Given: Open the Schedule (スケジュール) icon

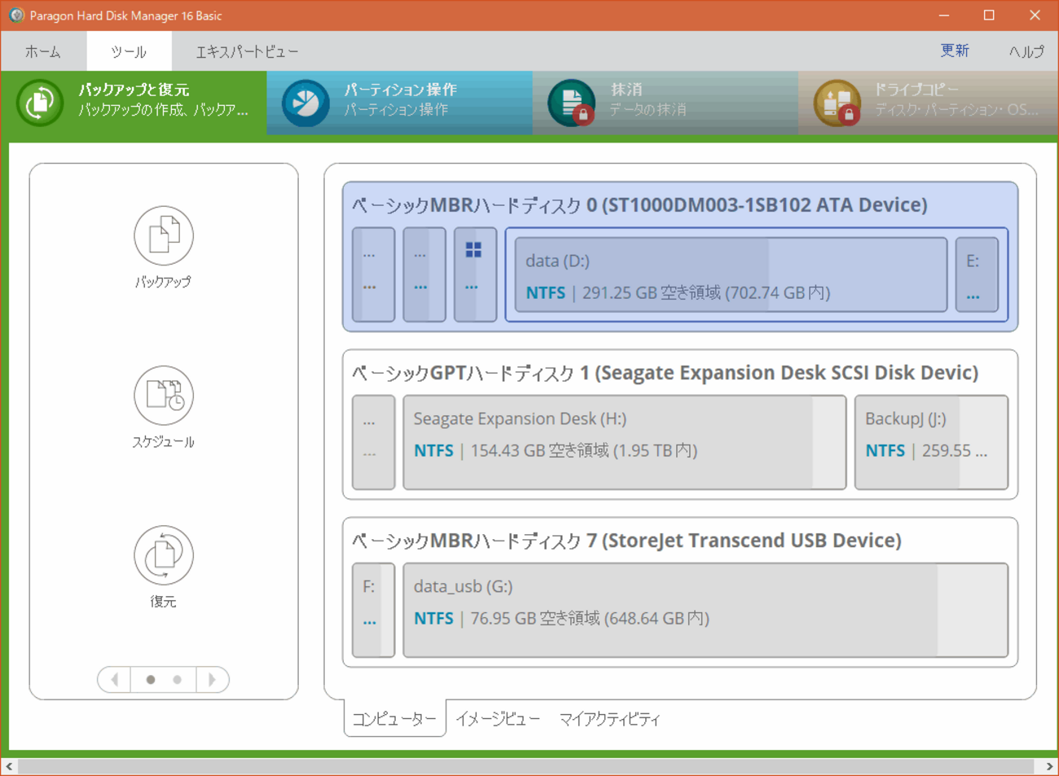Looking at the screenshot, I should point(163,396).
